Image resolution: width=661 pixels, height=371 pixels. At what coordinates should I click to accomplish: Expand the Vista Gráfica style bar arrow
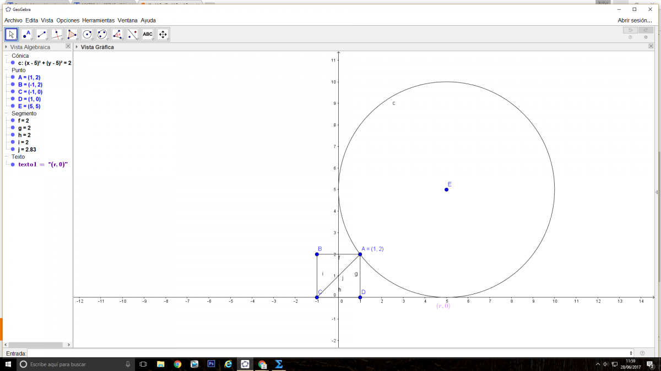coord(77,47)
